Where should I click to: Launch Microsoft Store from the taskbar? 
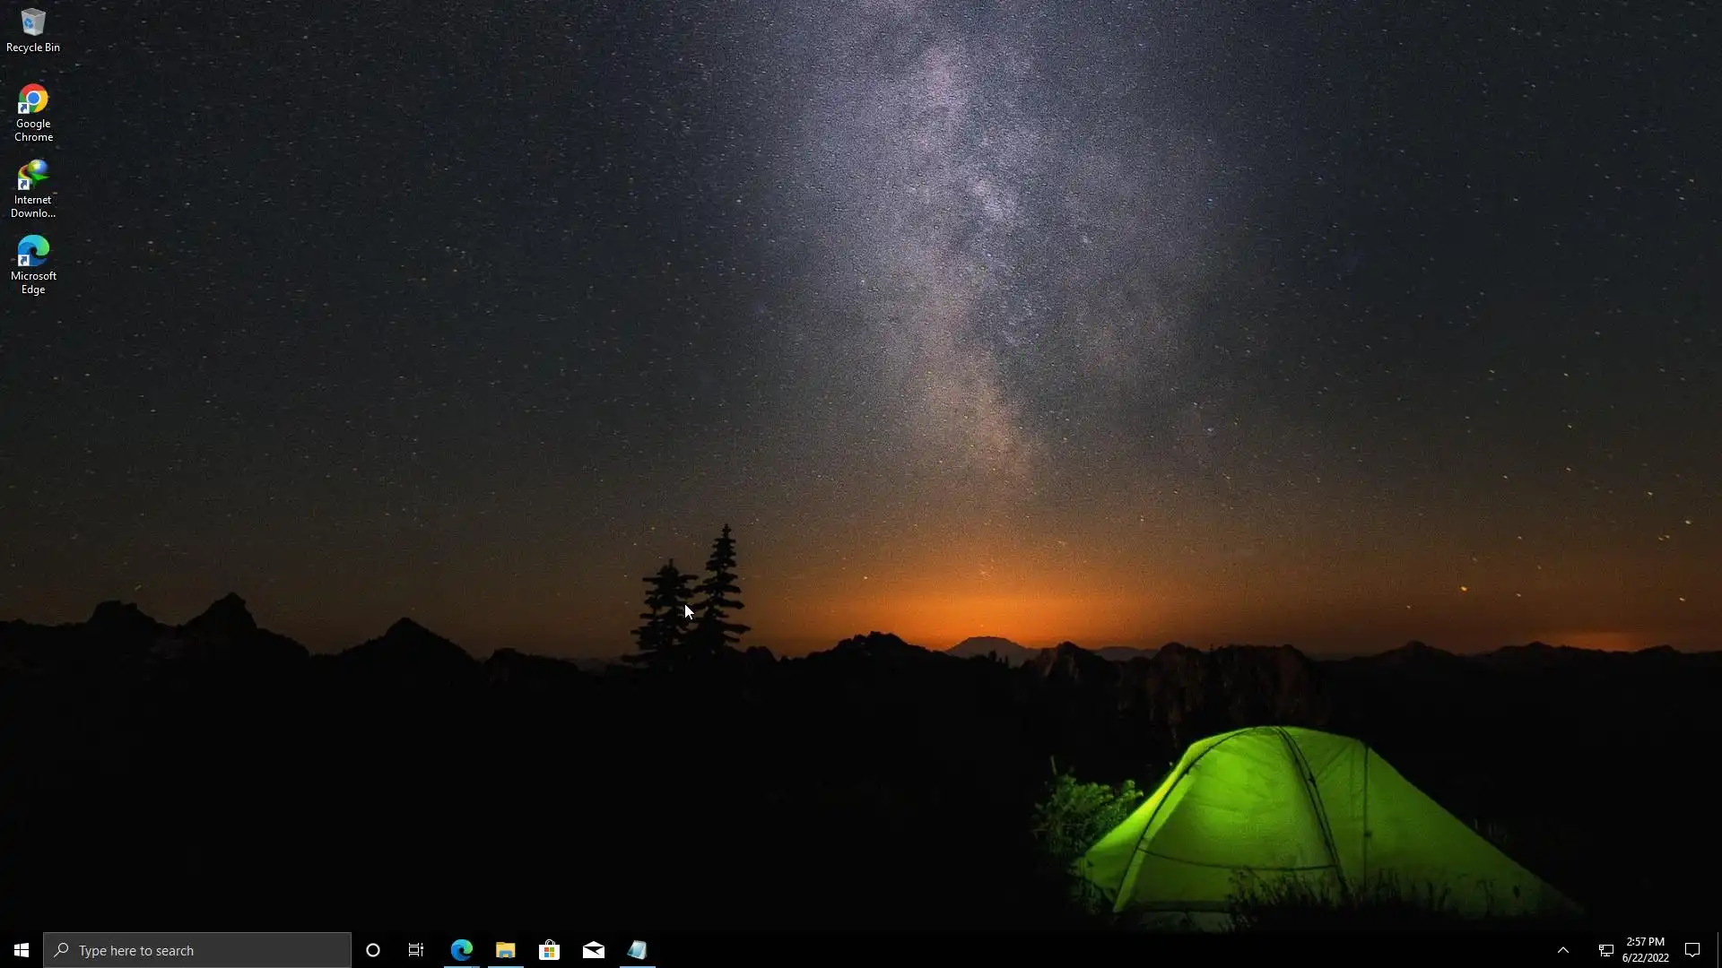click(549, 950)
